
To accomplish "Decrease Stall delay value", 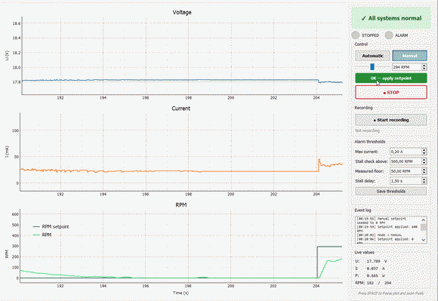I will coord(424,183).
